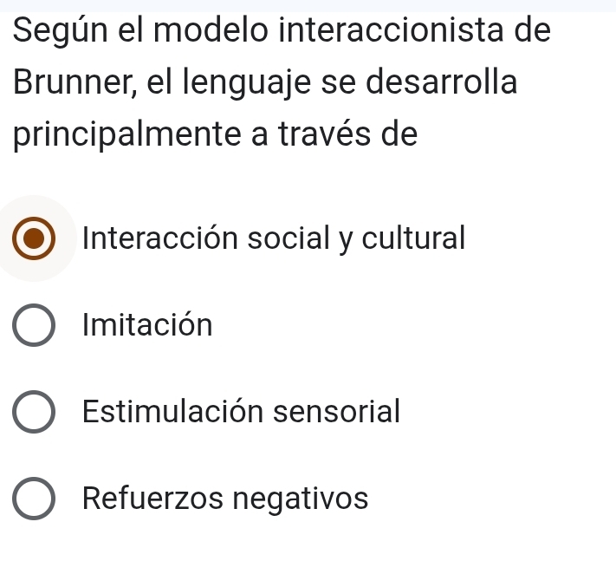Click the 'Refuerzos negativos' option text
This screenshot has height=561, width=616.
pos(225,499)
